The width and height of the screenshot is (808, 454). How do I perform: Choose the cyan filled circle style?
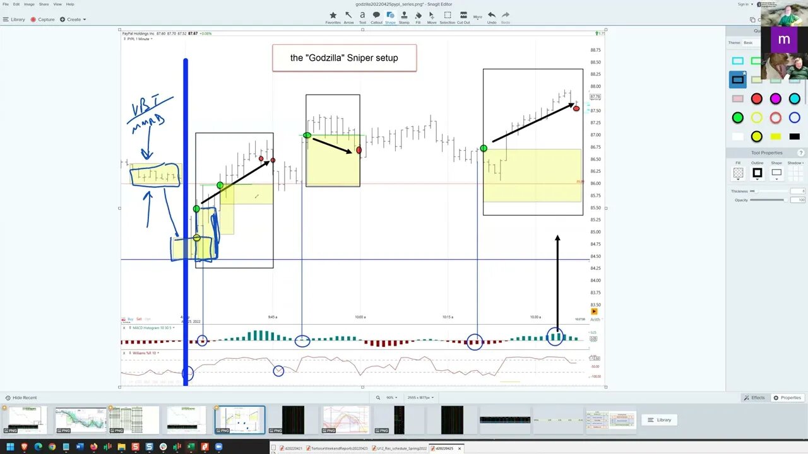[x=794, y=98]
